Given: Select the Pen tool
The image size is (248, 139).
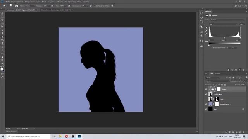Looking at the screenshot, I should click(3, 47).
